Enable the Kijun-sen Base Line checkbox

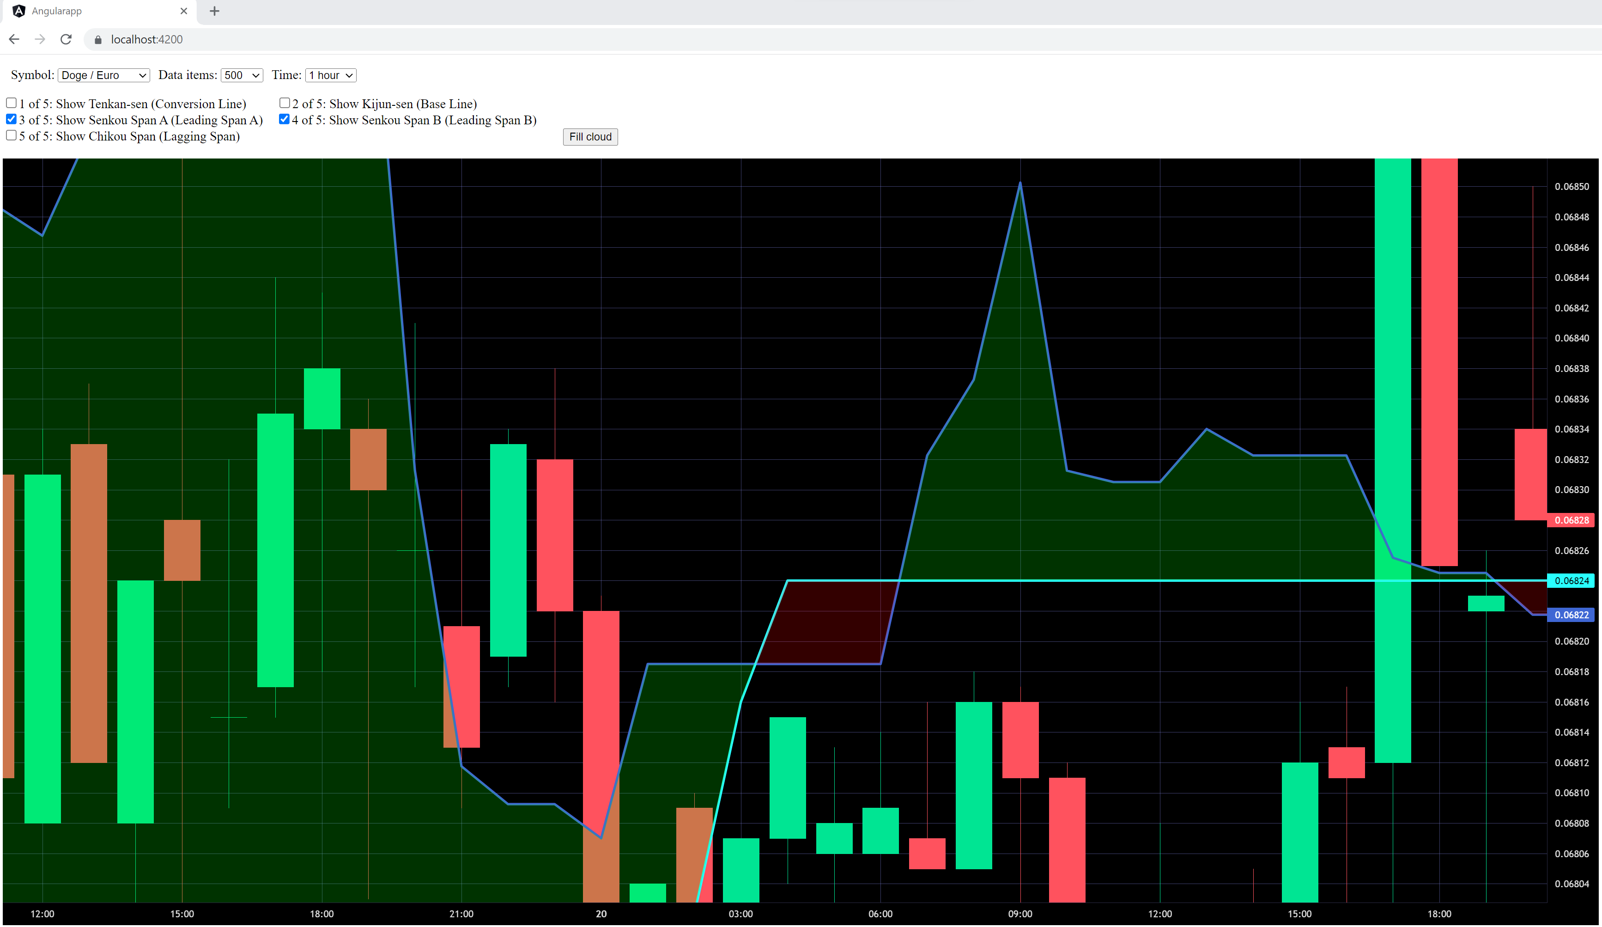[285, 103]
